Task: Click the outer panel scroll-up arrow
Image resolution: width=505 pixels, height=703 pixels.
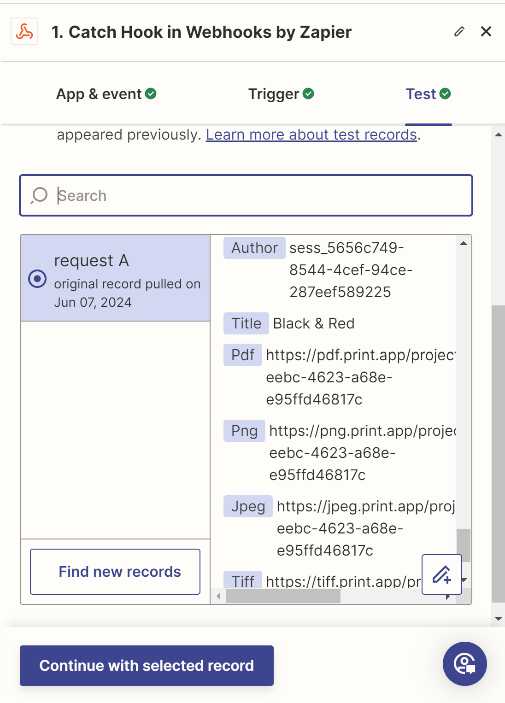Action: tap(498, 135)
